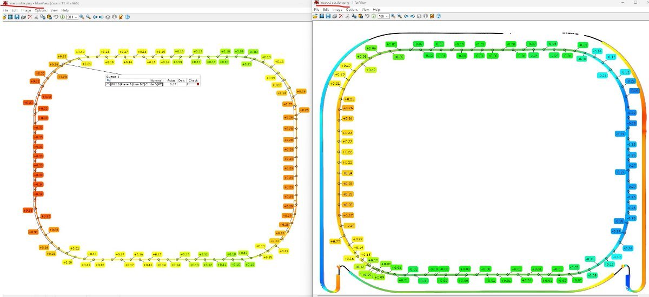Expand the 100 zoom dropdown in right window

point(388,17)
